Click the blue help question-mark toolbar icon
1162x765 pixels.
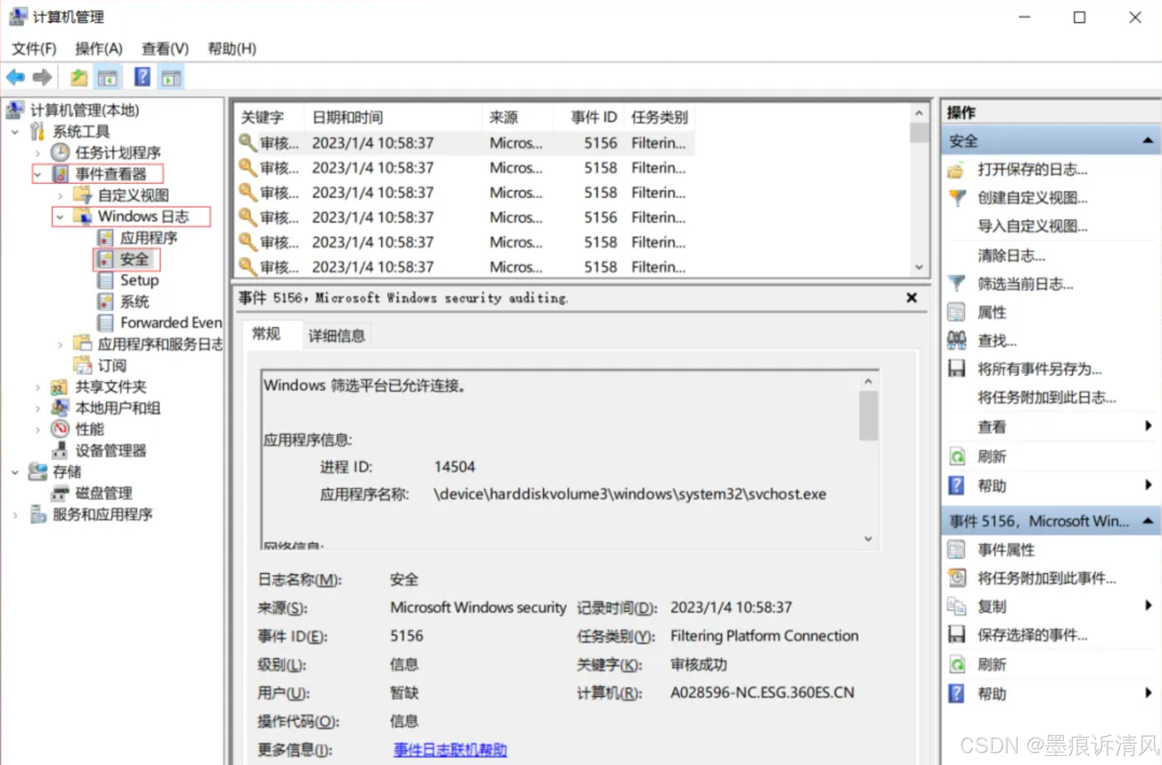[x=142, y=78]
